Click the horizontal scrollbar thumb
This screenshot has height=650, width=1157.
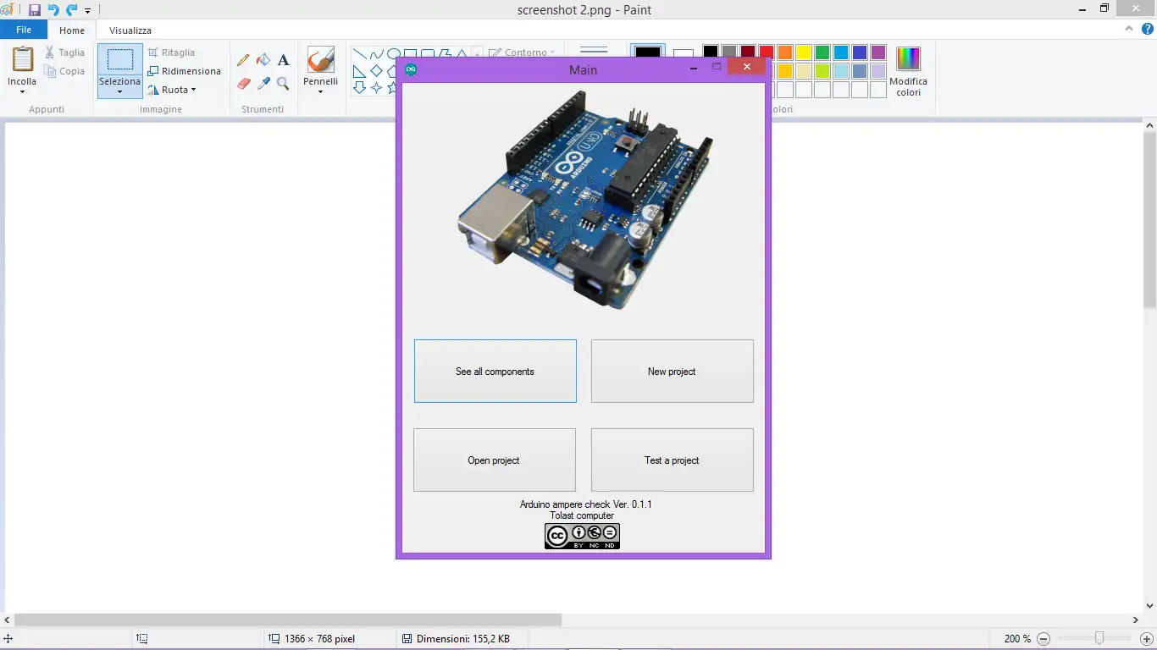pos(288,620)
